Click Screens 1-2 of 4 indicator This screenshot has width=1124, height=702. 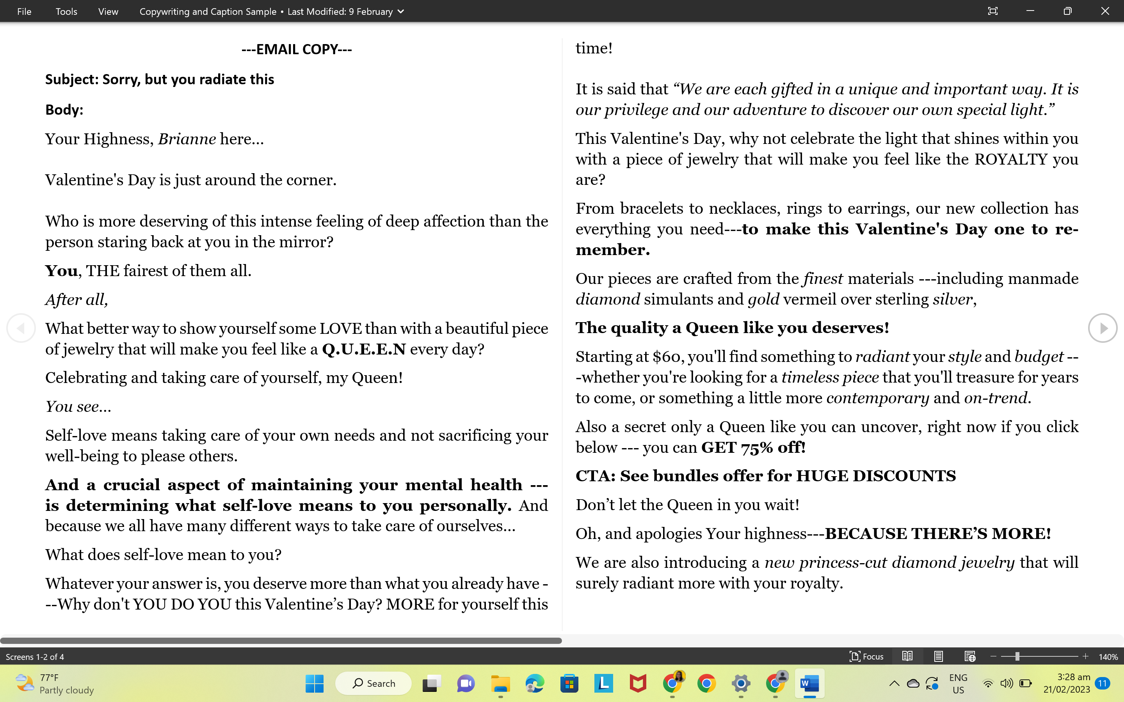35,656
